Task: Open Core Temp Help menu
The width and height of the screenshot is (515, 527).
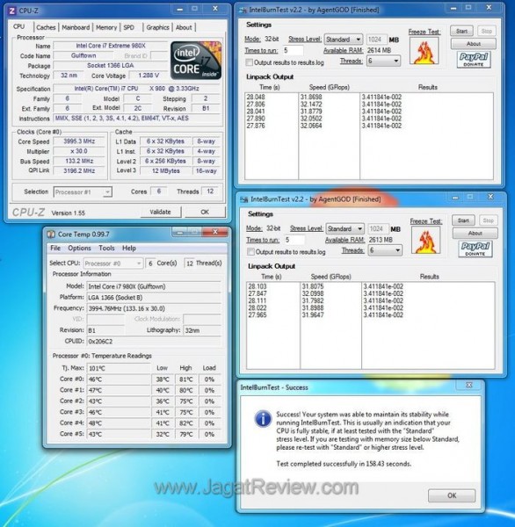Action: pyautogui.click(x=129, y=248)
